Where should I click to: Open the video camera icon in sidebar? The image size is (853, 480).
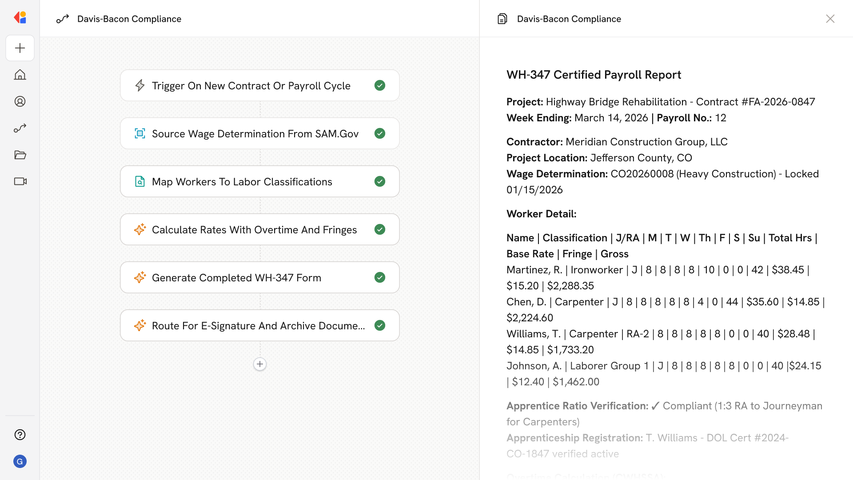click(20, 181)
